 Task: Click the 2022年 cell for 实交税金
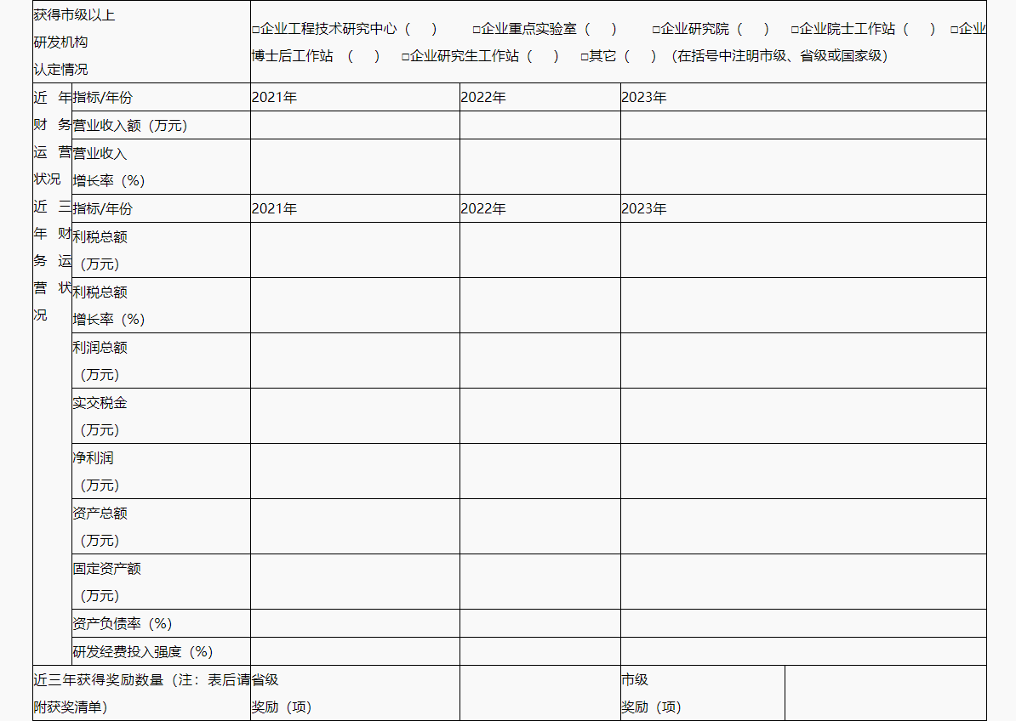click(539, 416)
